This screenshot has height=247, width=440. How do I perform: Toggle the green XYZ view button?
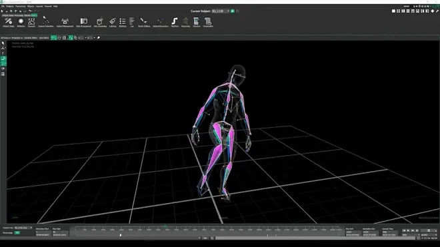pos(53,37)
